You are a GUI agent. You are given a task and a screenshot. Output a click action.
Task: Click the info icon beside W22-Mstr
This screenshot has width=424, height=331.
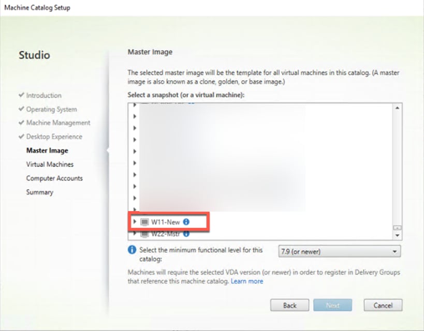[x=186, y=233]
